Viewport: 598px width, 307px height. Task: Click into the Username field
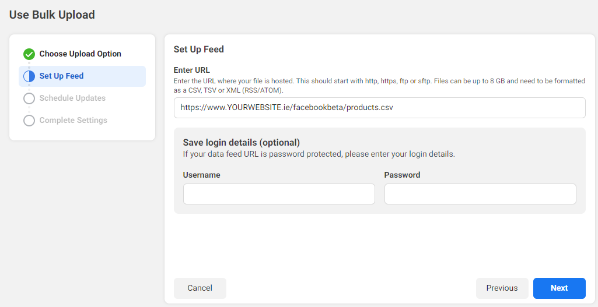[x=279, y=194]
